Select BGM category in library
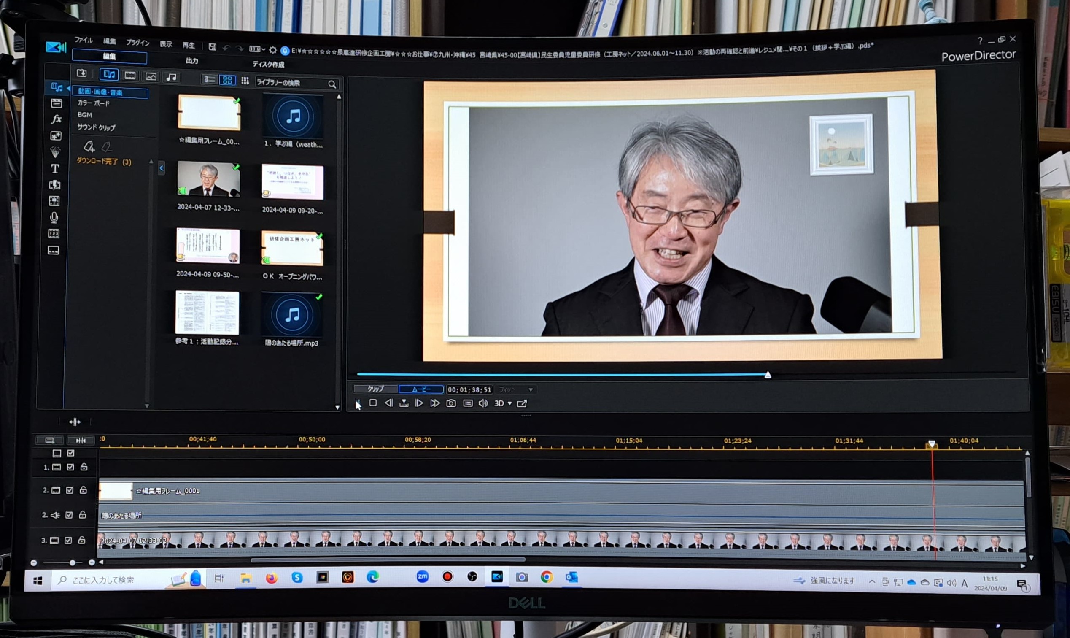This screenshot has height=638, width=1070. coord(85,115)
